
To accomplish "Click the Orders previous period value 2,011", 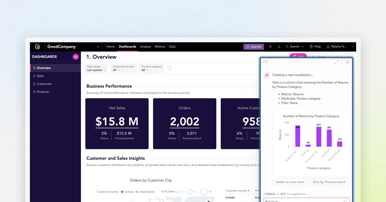I will 192,133.
